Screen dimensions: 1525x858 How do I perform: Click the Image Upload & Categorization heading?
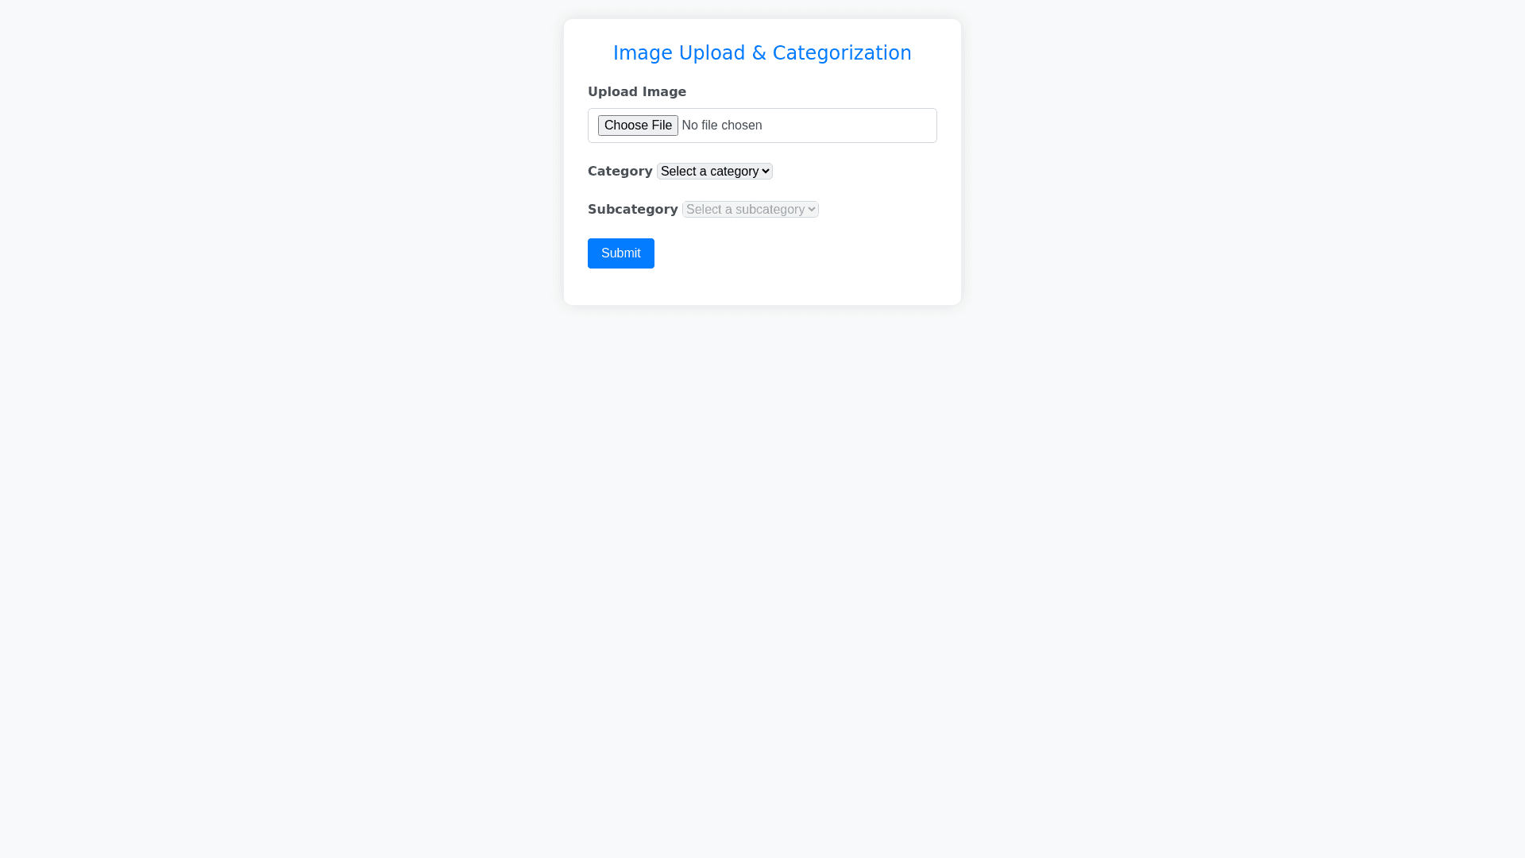[762, 52]
